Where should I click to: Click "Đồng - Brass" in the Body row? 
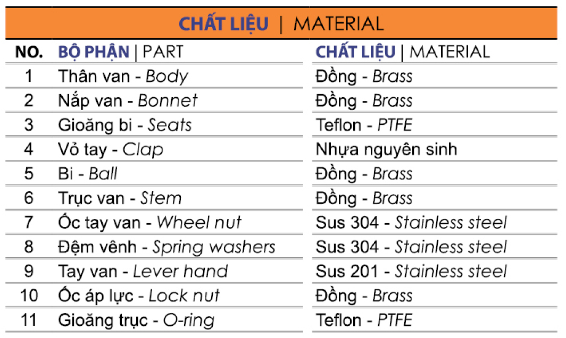(364, 76)
